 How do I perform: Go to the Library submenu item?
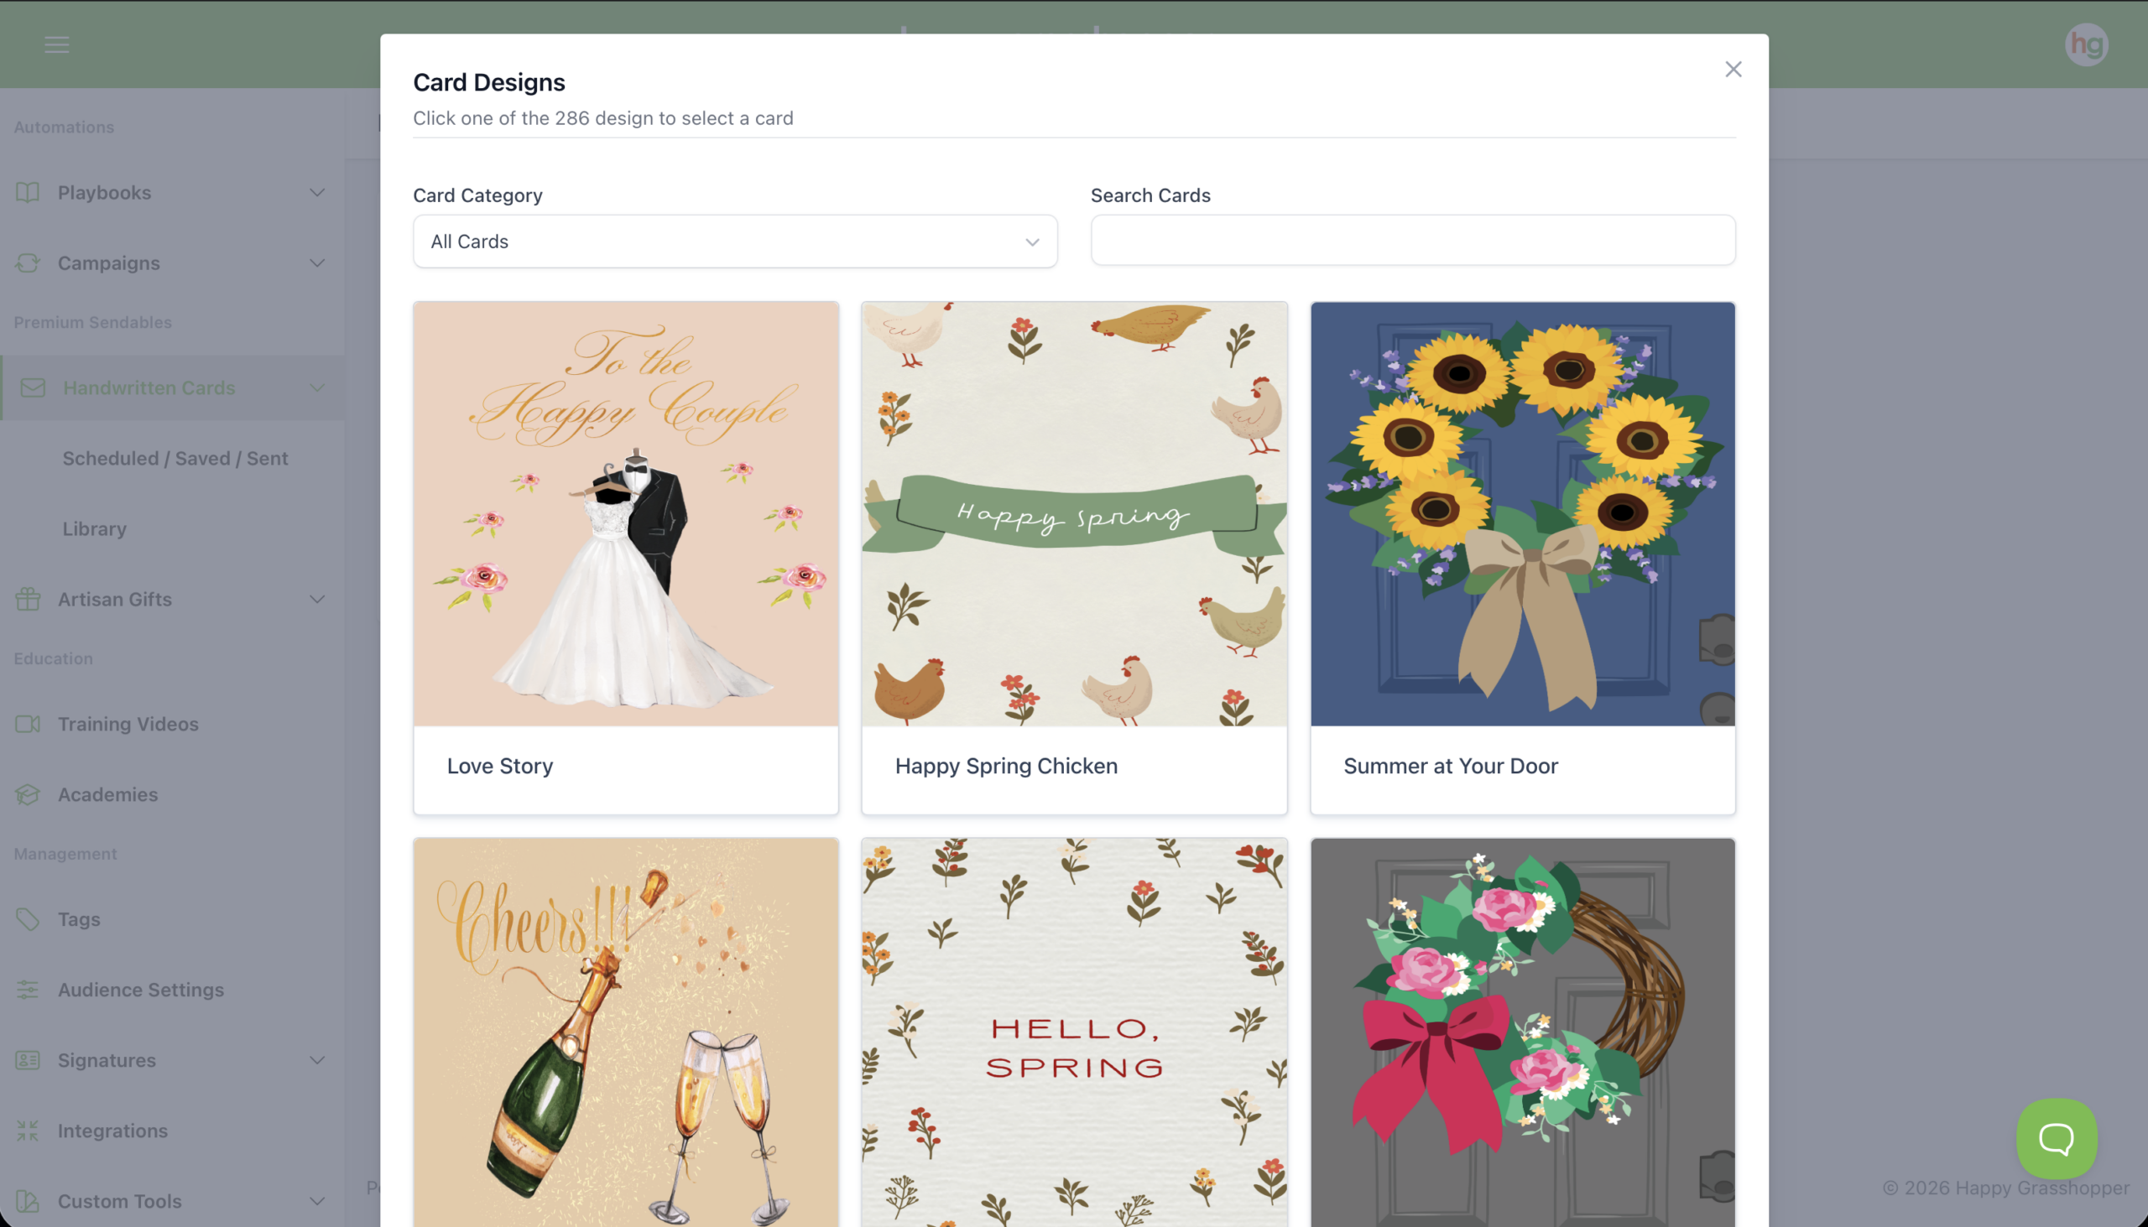click(95, 528)
